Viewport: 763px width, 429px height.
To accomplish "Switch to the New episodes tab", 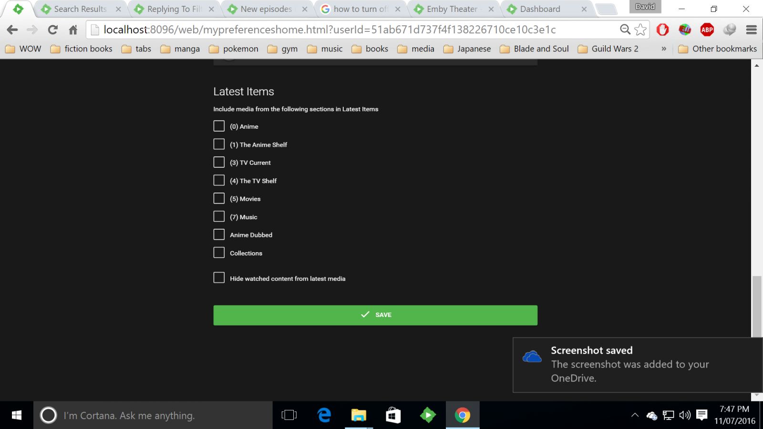I will pos(266,9).
